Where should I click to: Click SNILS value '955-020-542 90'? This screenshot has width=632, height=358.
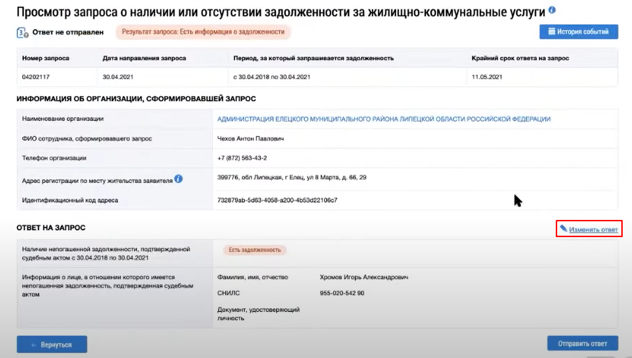[x=342, y=293]
